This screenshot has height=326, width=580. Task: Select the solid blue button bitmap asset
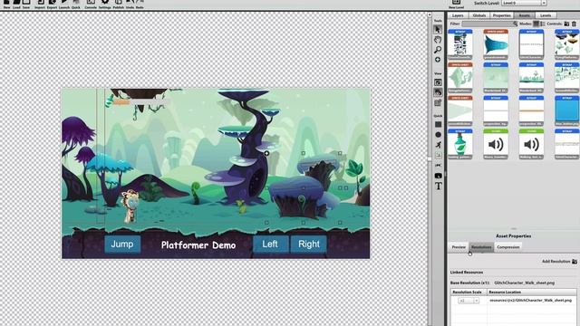[566, 110]
